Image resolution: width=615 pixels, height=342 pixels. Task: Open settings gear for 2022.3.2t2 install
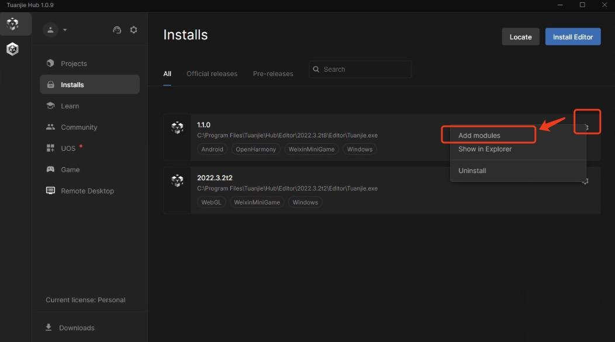point(585,181)
